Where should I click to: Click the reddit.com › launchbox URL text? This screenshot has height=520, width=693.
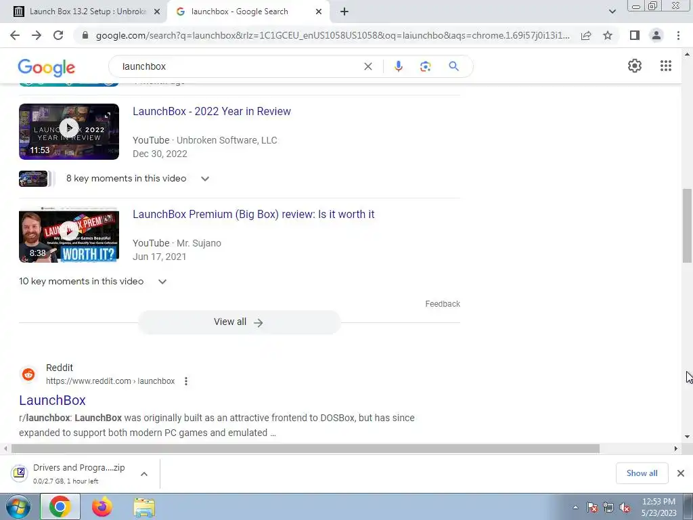pyautogui.click(x=110, y=381)
